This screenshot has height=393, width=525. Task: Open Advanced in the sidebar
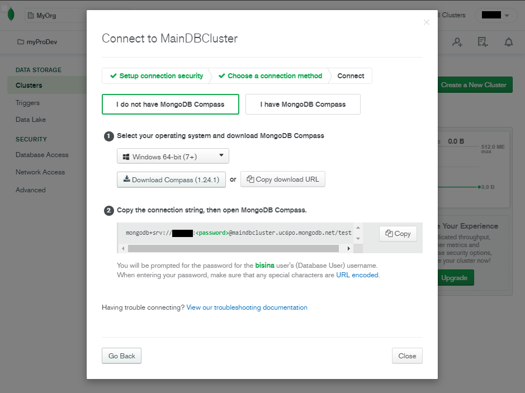[x=30, y=190]
